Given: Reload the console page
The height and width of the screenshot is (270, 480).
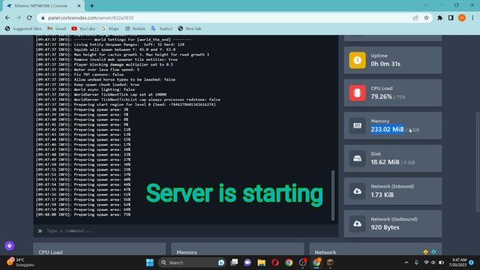Looking at the screenshot, I should coord(29,18).
